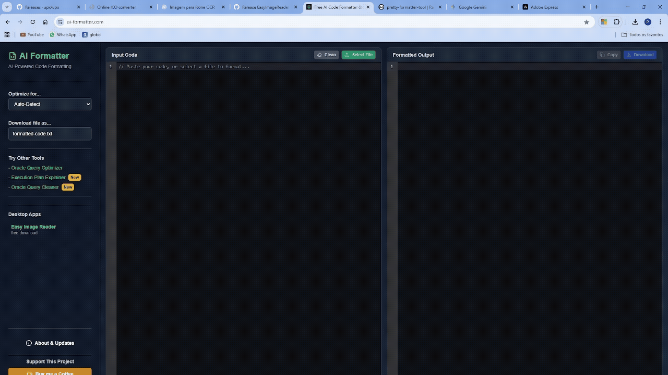The image size is (668, 375).
Task: Open the Todos os favoritos folder
Action: point(642,35)
